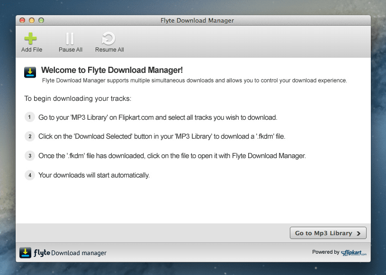Screen dimensions: 386x275
Task: Click the window title 'Flyte Download Manager'
Action: 197,20
